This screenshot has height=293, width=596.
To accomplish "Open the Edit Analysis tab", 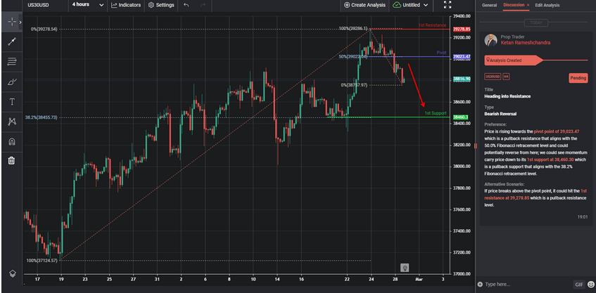I will (x=547, y=6).
